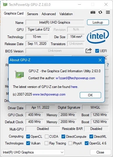Click the GPU-Z title bar app icon
113x157 pixels.
coord(5,4)
